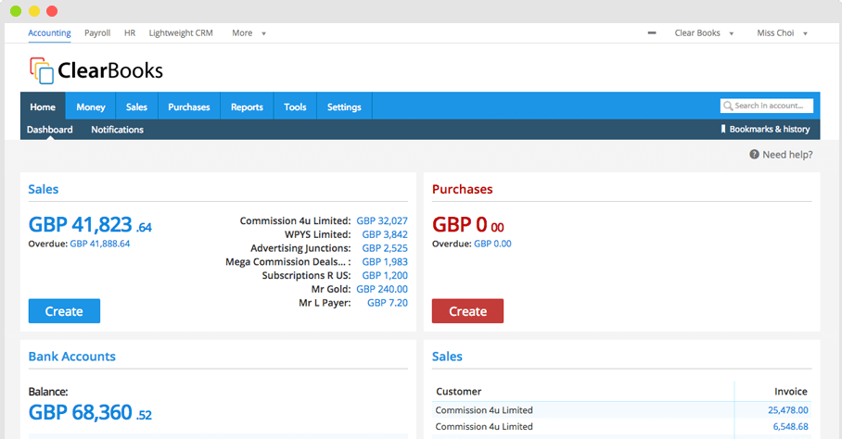
Task: Open the Miss Choi user dropdown
Action: pyautogui.click(x=782, y=33)
